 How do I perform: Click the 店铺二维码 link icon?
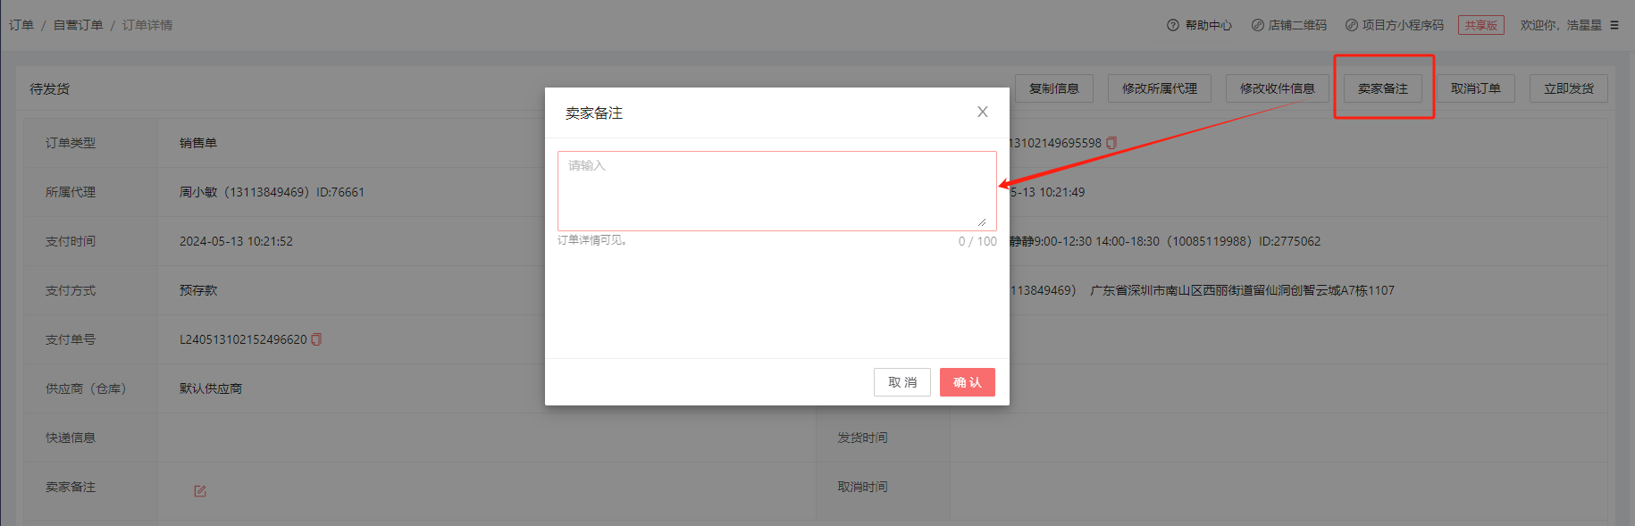[x=1257, y=25]
